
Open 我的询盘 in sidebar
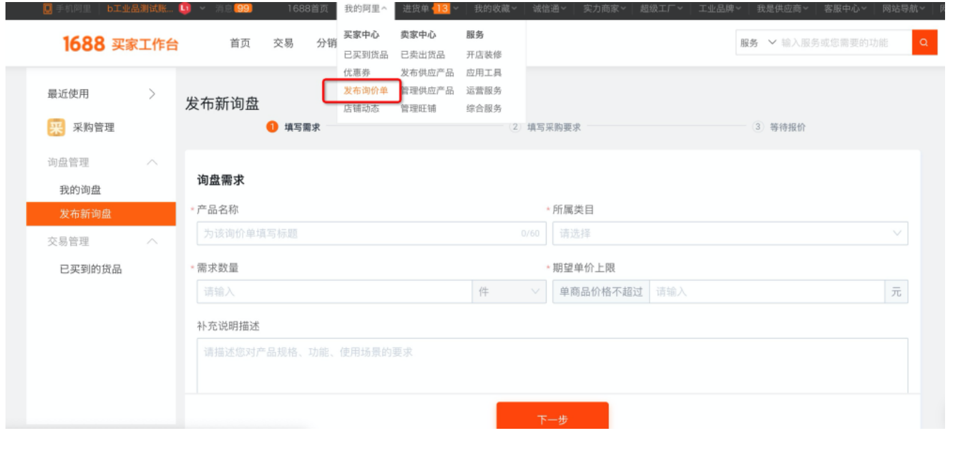click(x=80, y=190)
